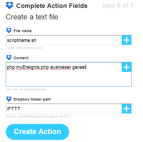Click the Dropbox icon next to Content

coord(9,58)
